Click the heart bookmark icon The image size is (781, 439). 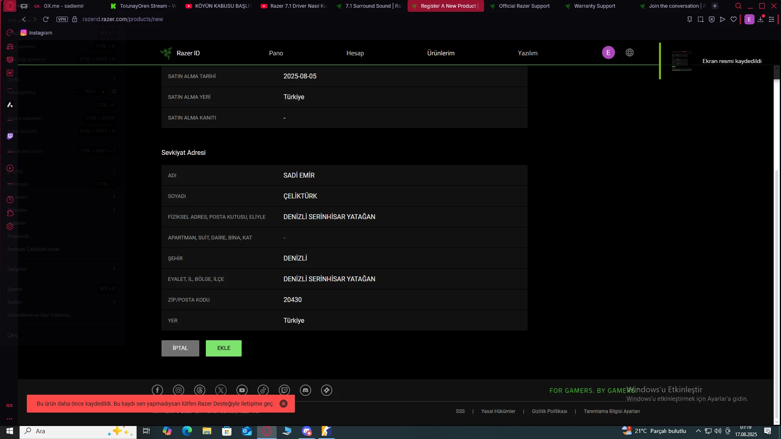tap(733, 20)
